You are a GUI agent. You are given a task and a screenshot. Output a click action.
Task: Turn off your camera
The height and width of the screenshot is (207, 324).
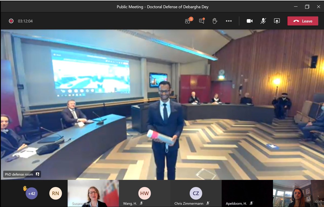[x=249, y=21]
